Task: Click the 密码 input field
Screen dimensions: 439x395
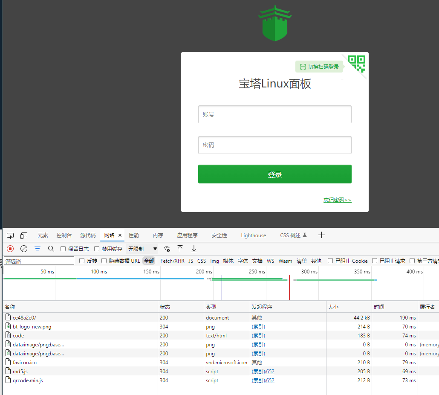Action: tap(275, 145)
